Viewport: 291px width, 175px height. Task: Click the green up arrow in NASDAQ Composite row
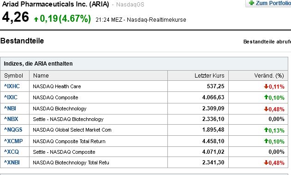pos(266,97)
